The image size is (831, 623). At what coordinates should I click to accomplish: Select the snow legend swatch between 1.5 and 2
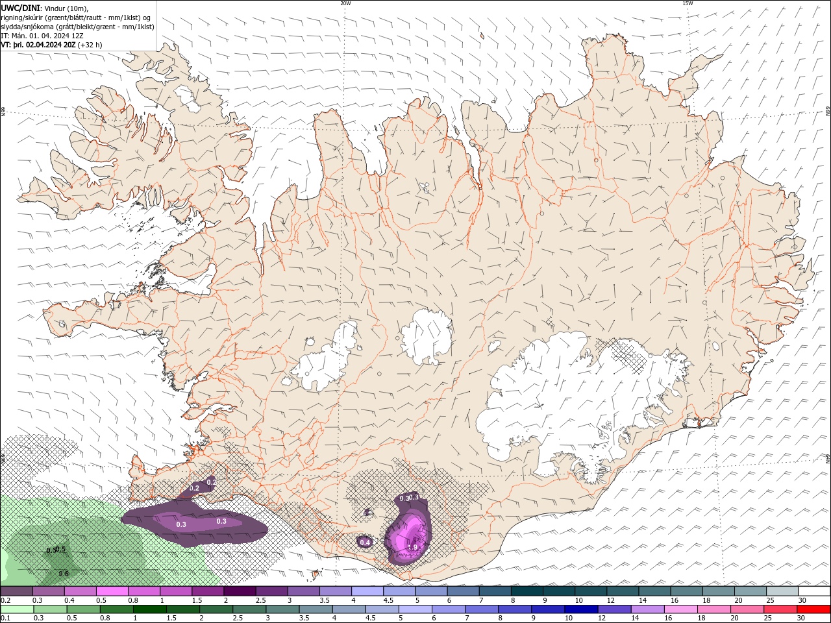[x=208, y=591]
